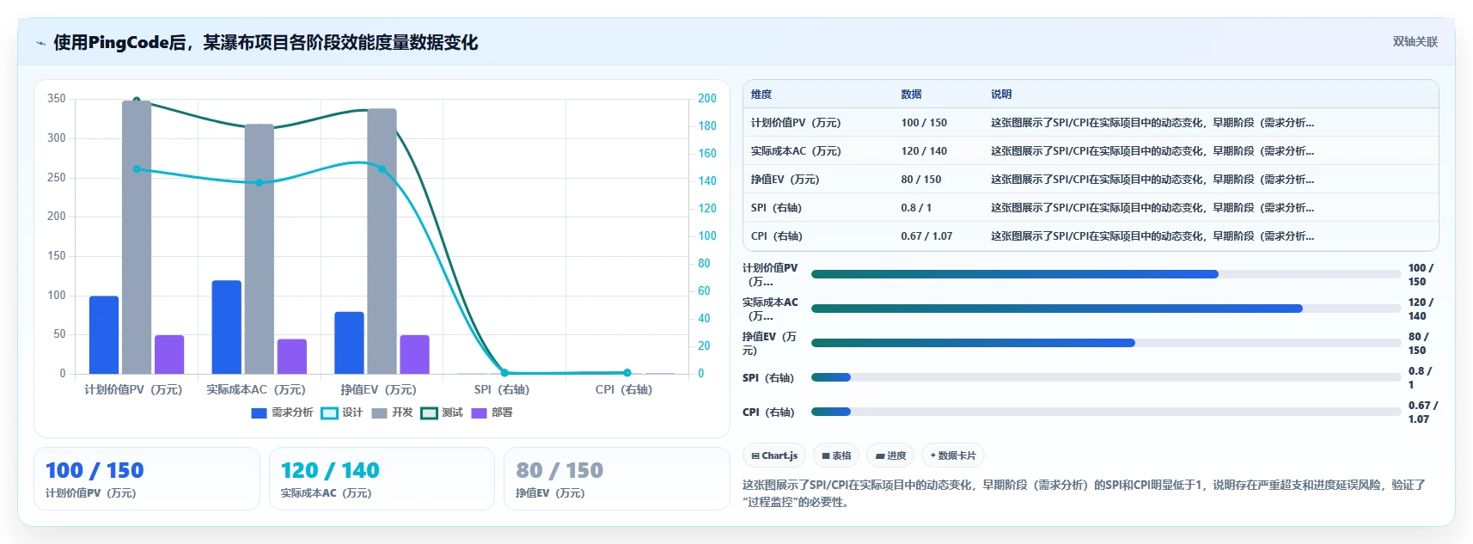1473x544 pixels.
Task: Click the x-axis label CPI（右轴）
Action: point(624,390)
